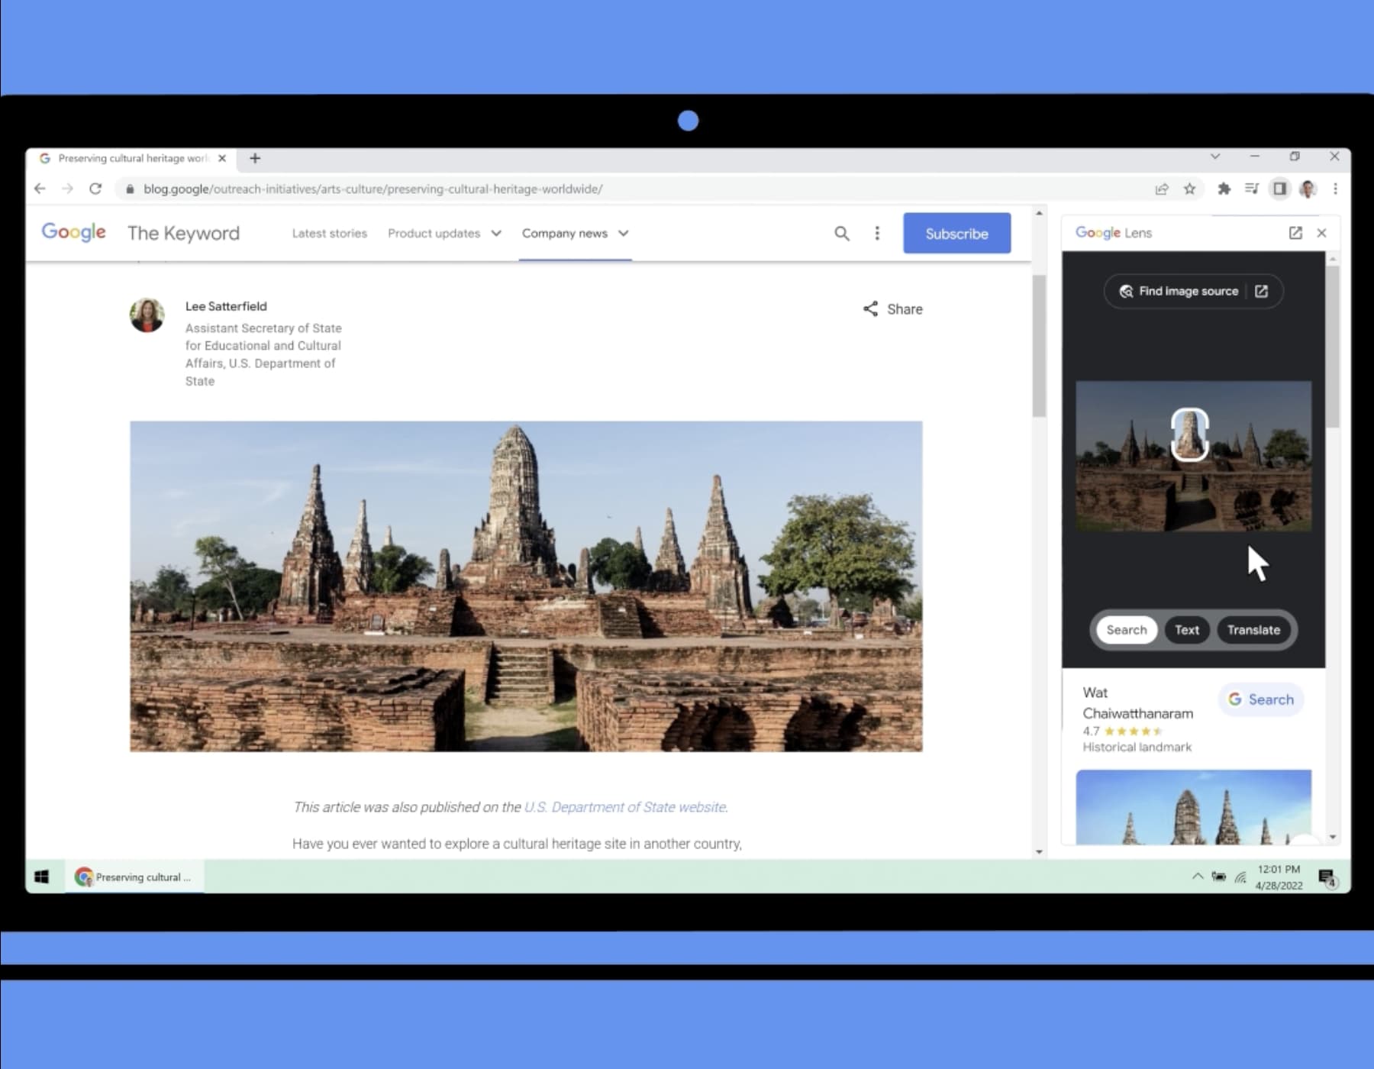Image resolution: width=1374 pixels, height=1069 pixels.
Task: Expand the Company news dropdown
Action: 624,234
